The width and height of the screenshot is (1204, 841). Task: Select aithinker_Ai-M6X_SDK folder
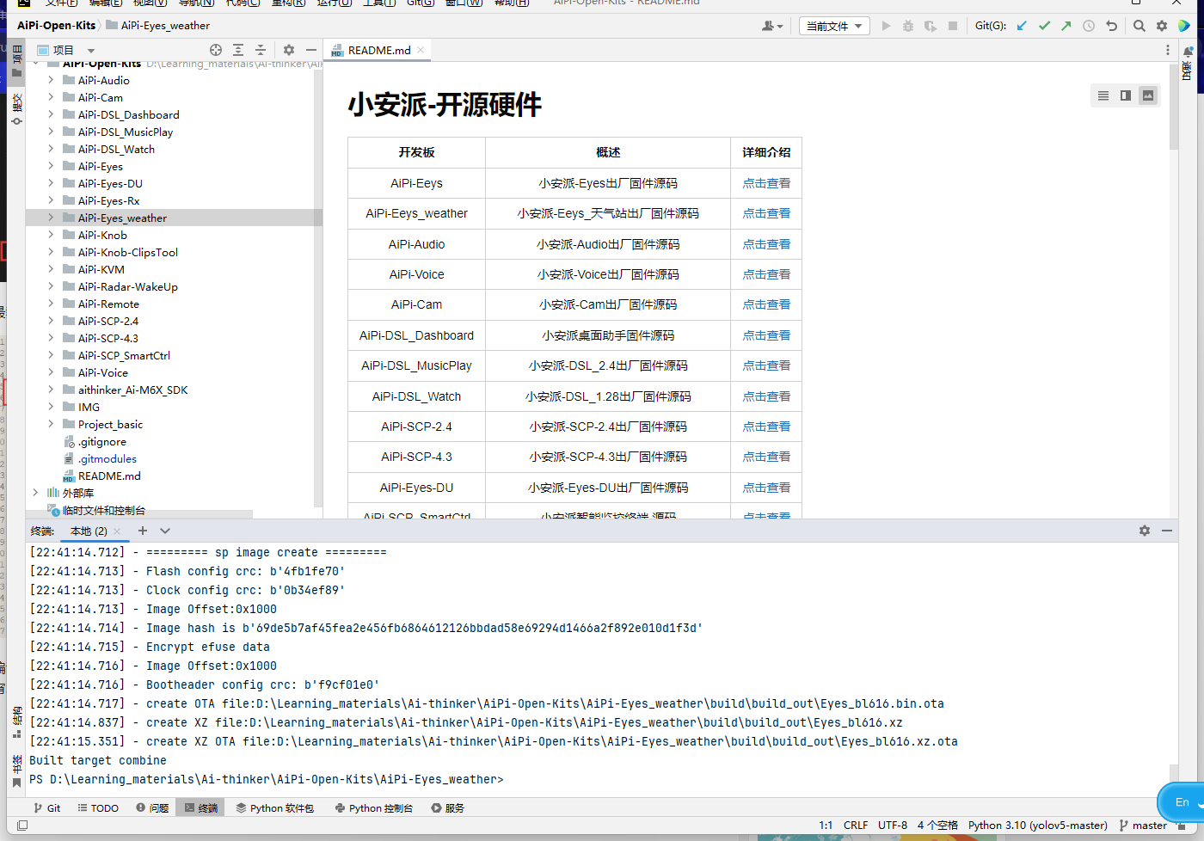point(132,390)
